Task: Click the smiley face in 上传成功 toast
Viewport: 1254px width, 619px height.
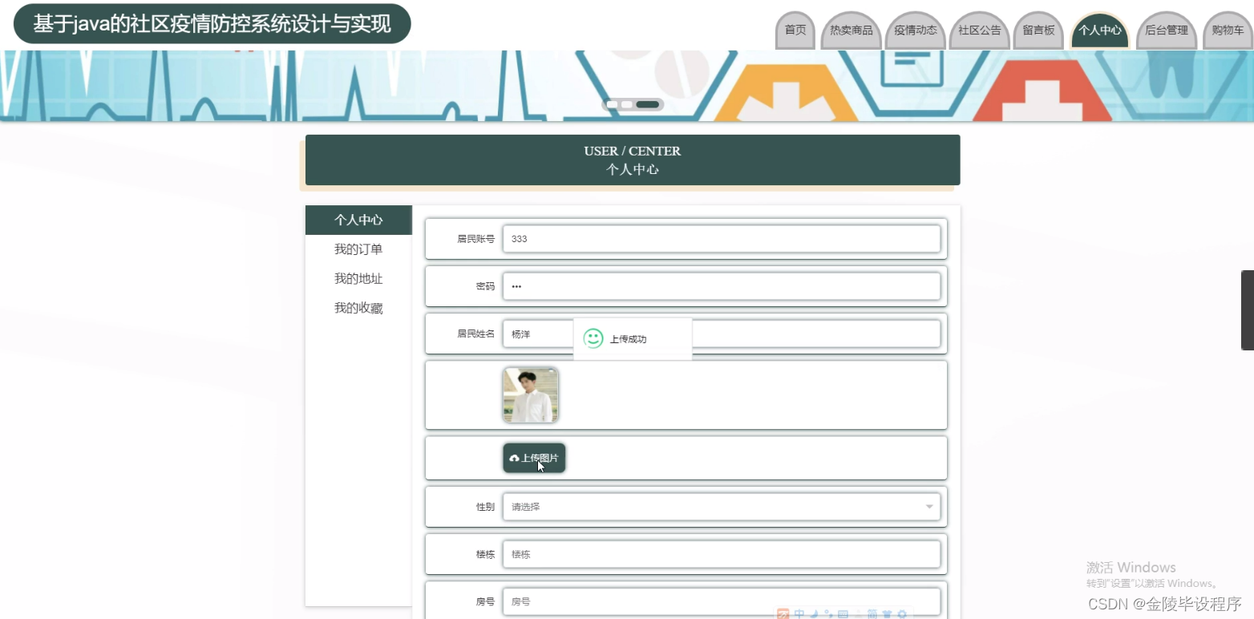Action: click(x=593, y=338)
